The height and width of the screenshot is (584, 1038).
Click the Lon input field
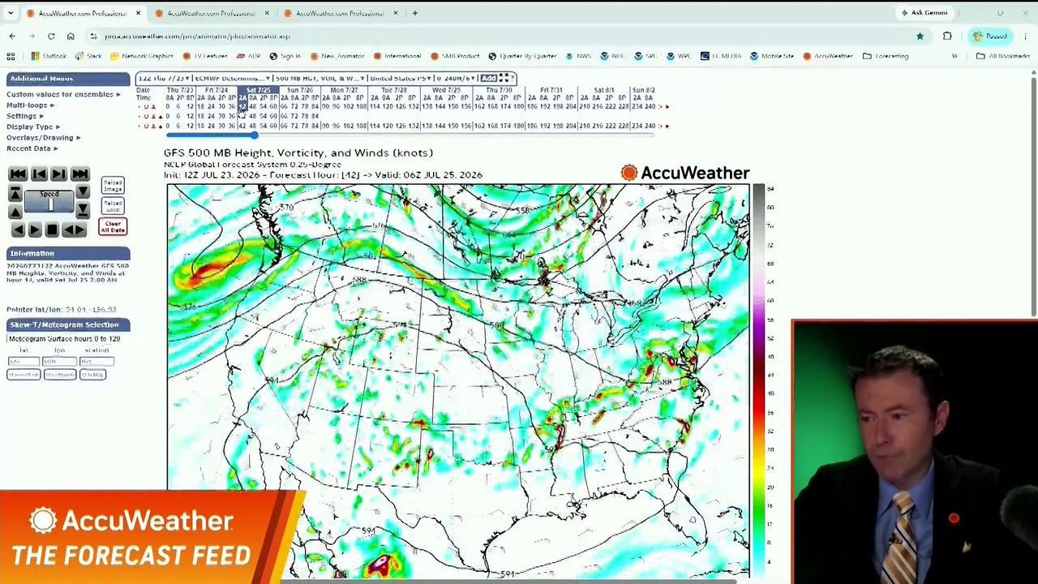click(x=60, y=362)
